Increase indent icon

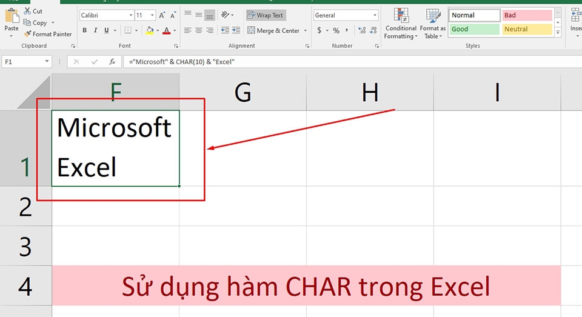click(x=236, y=30)
